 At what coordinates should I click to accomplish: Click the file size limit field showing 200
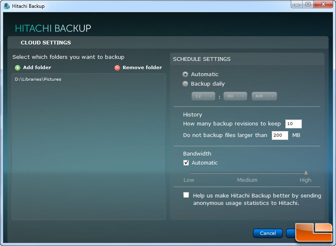click(x=280, y=135)
